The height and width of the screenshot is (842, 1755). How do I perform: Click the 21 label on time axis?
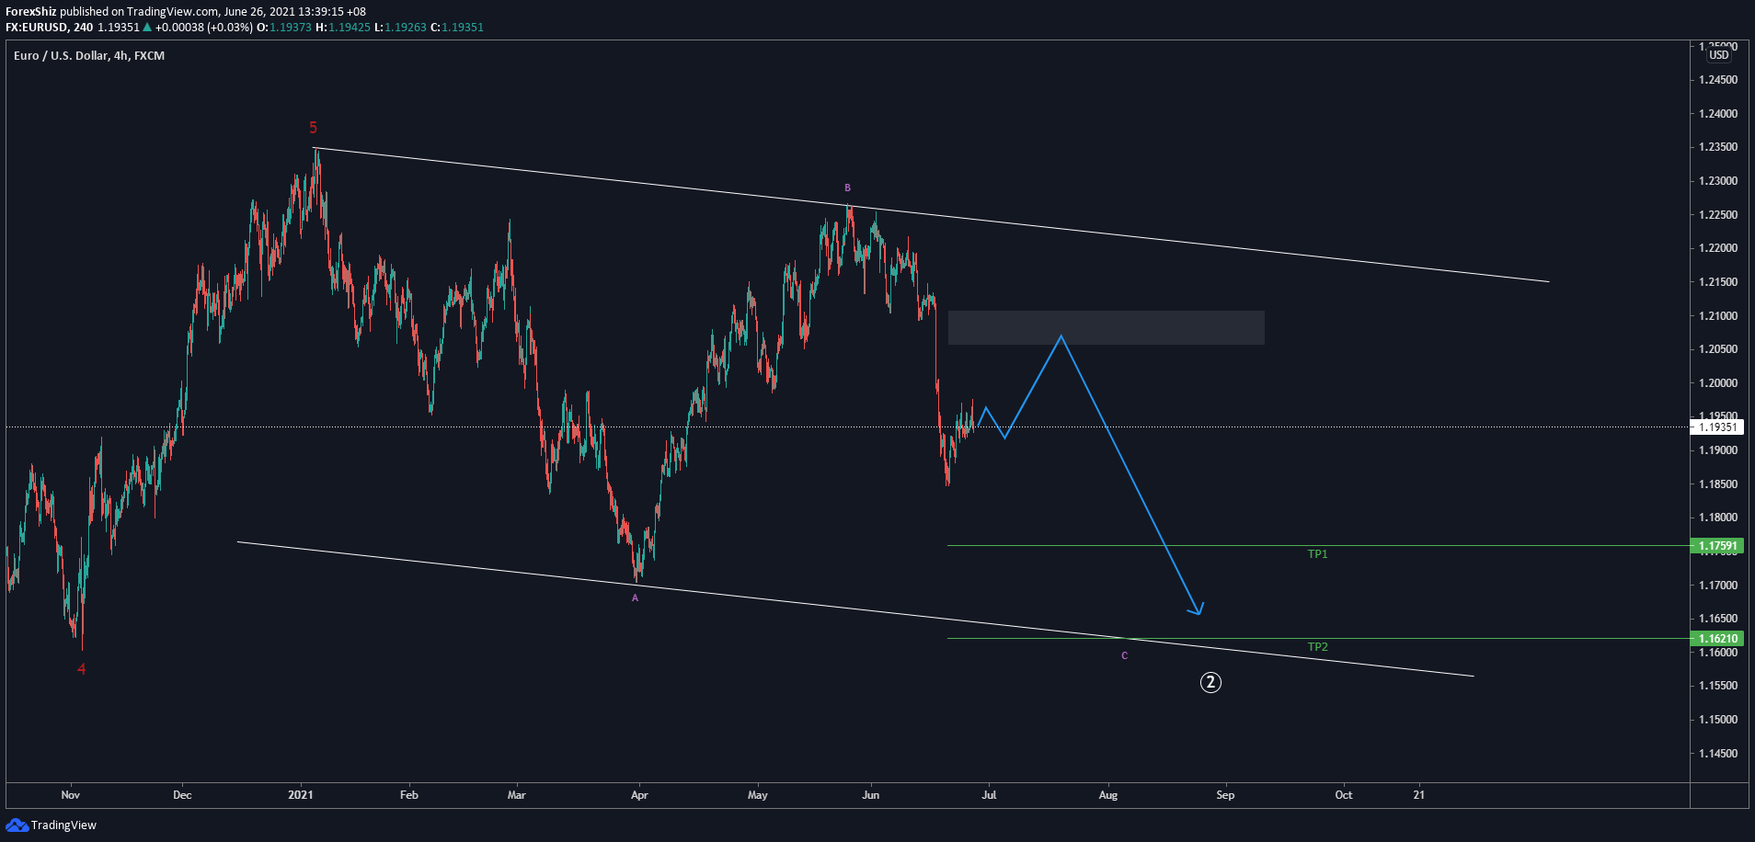(1419, 795)
